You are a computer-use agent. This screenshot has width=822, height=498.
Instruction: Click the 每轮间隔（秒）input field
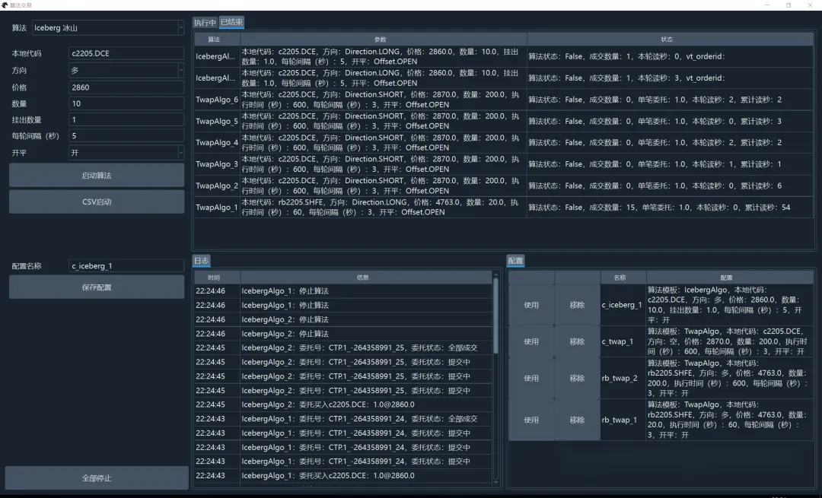[126, 136]
